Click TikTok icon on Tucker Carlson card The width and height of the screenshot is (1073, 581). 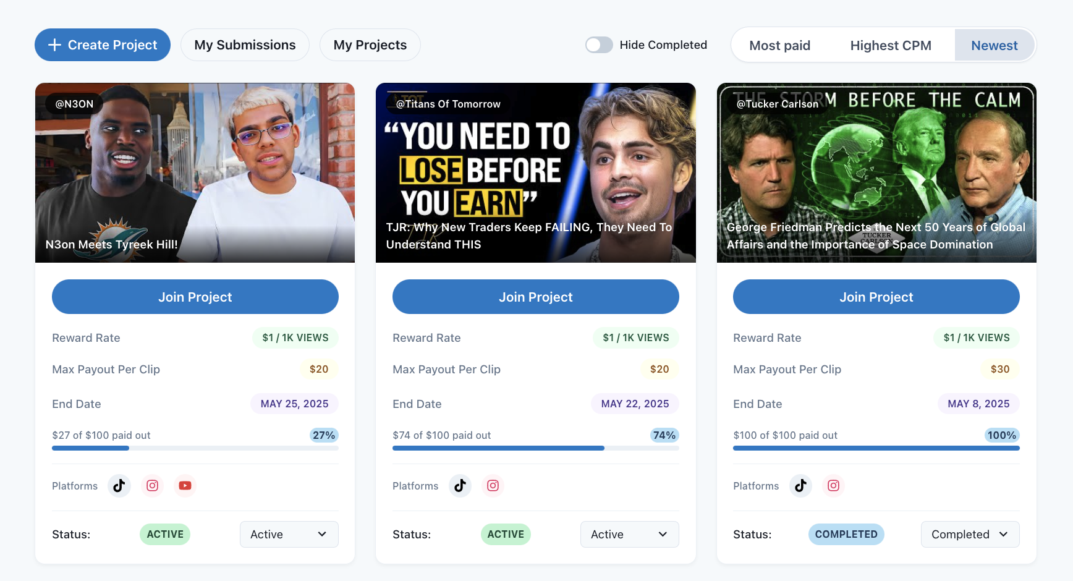[800, 486]
